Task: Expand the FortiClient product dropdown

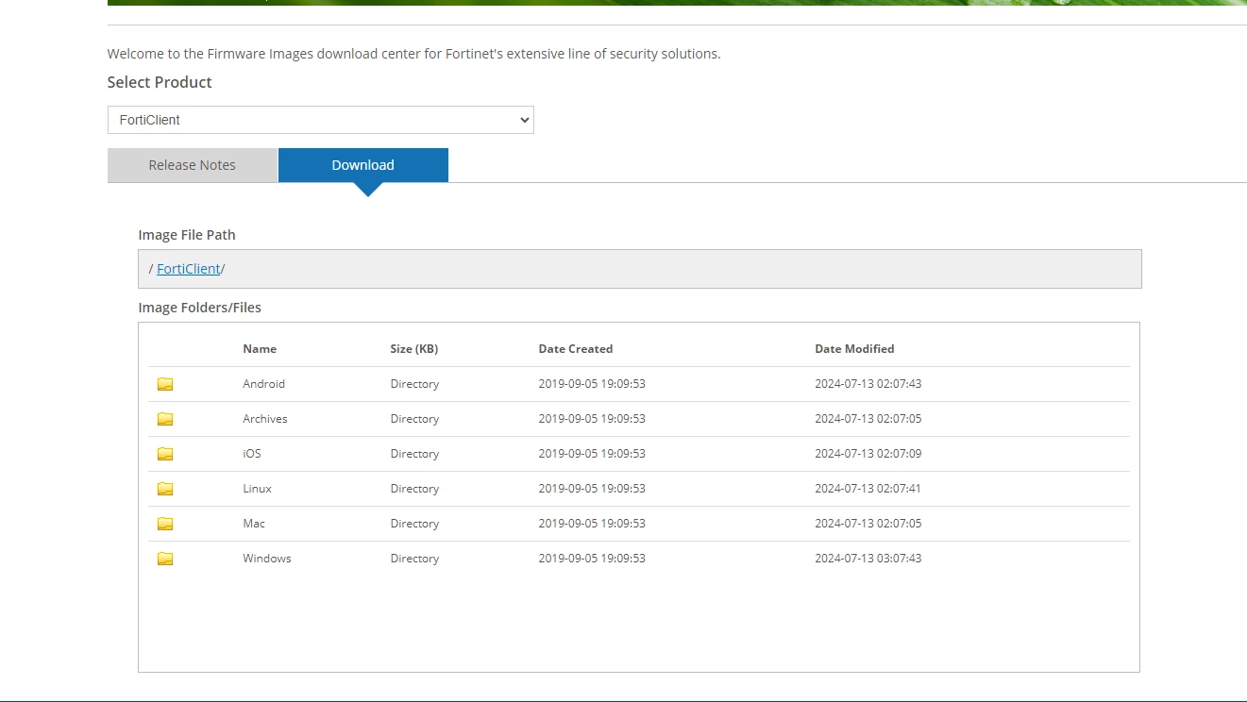Action: (321, 120)
